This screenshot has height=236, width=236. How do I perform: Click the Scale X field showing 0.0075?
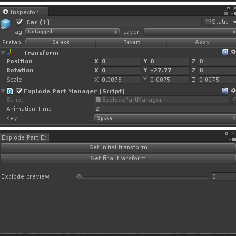(x=121, y=80)
